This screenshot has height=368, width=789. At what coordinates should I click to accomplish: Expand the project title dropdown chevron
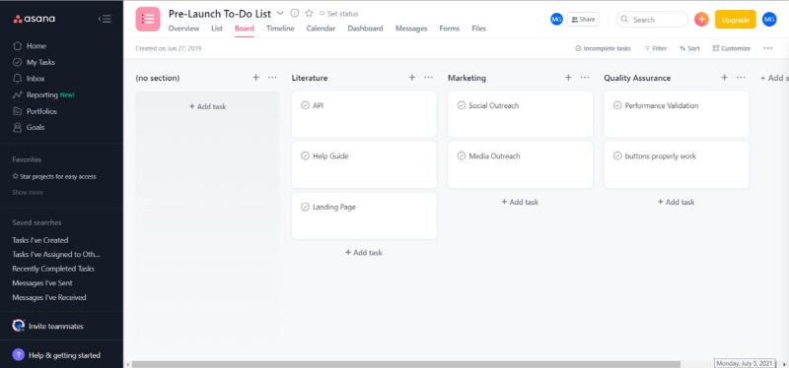tap(281, 14)
